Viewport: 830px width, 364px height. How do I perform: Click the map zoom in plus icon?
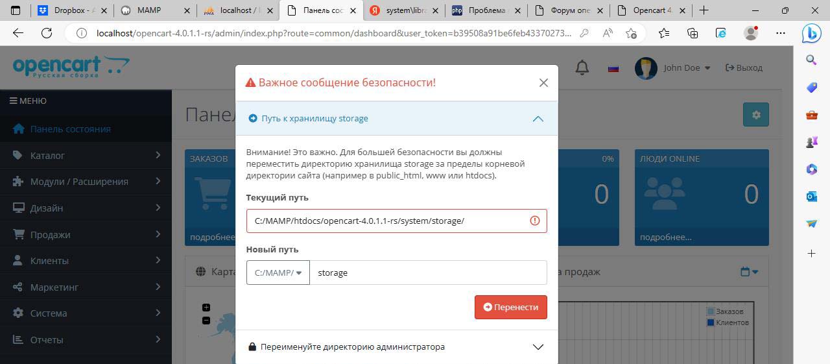[206, 308]
